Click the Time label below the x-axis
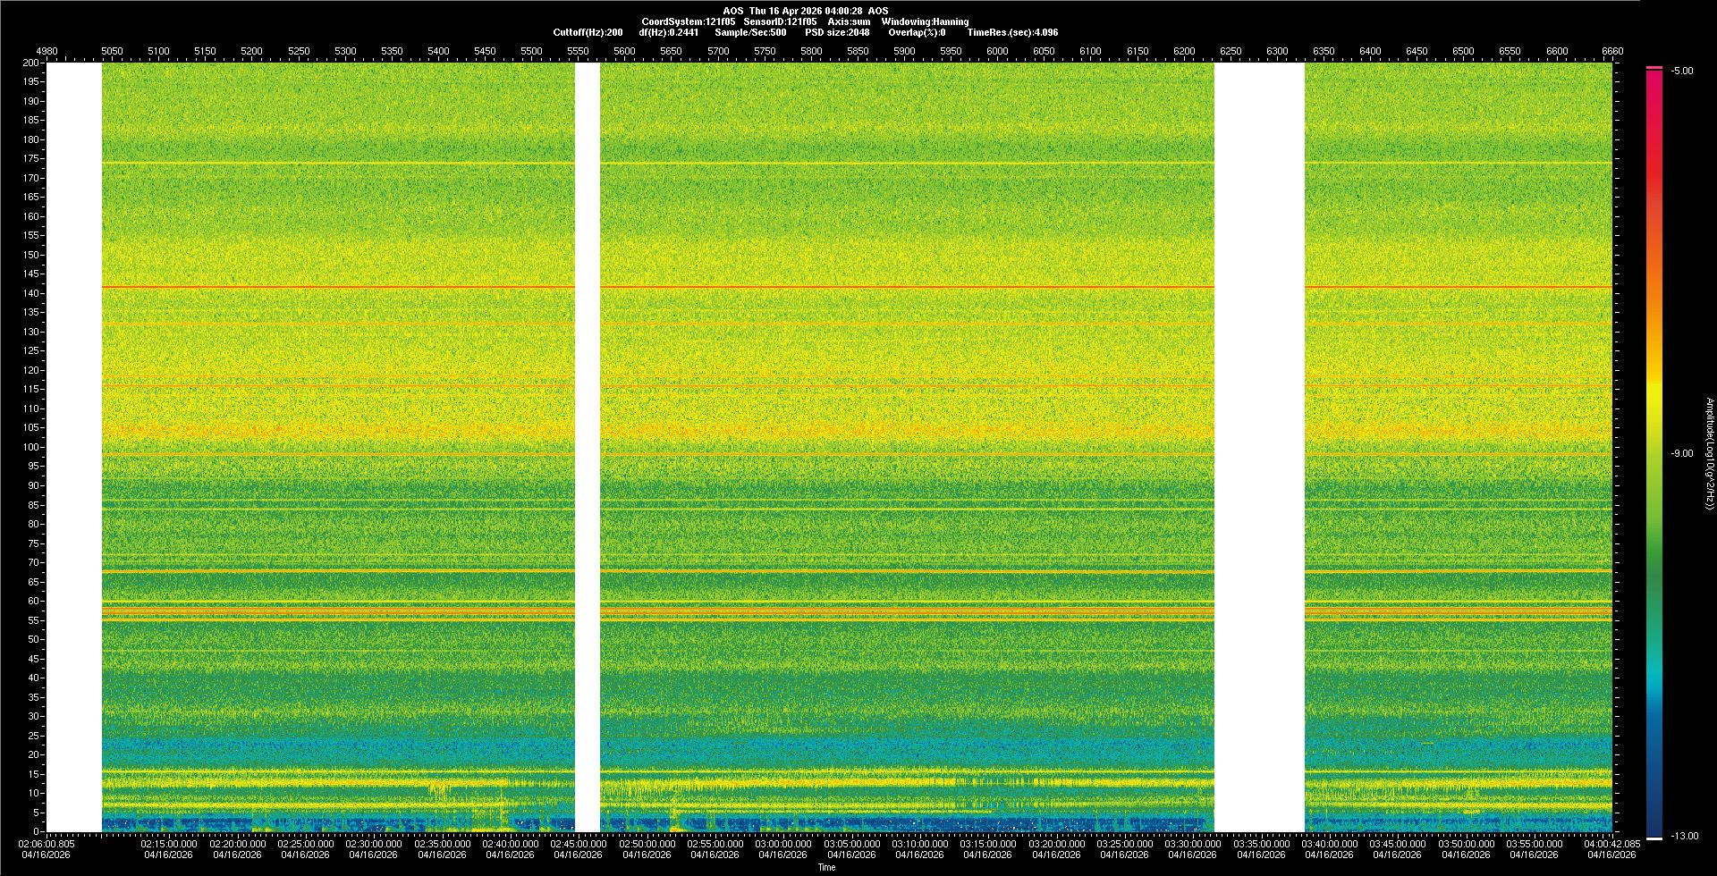The height and width of the screenshot is (876, 1717). click(826, 868)
